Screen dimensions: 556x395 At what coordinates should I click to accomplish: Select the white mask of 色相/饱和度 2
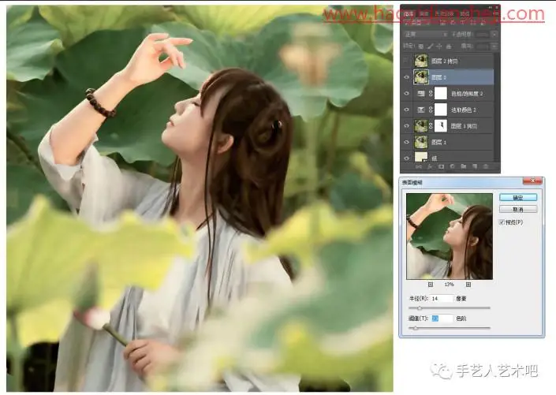[441, 94]
